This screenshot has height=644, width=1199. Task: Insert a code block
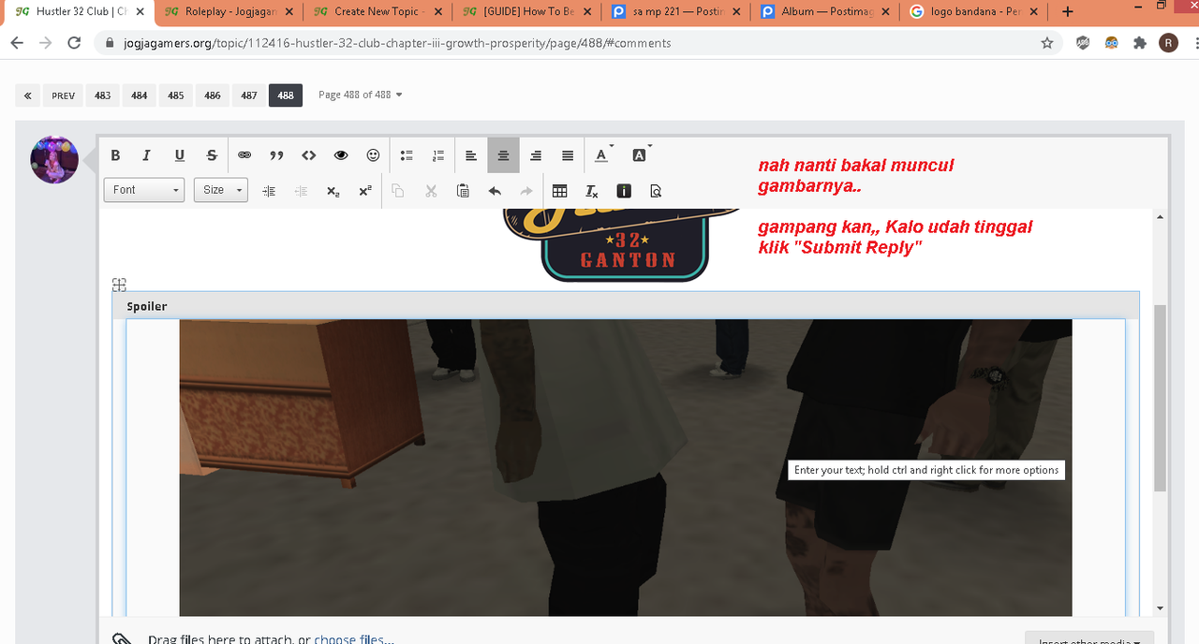tap(309, 155)
